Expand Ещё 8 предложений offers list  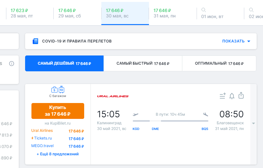(57, 154)
